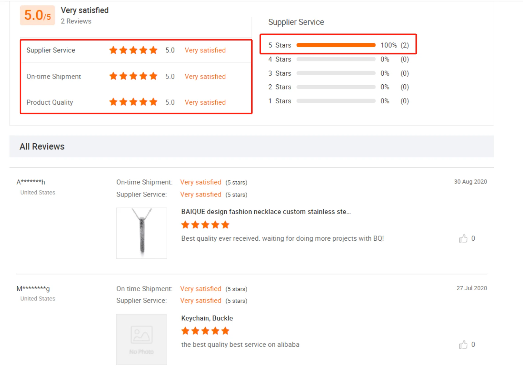523x367 pixels.
Task: Click the Supplier Service star rating icons
Action: (x=133, y=50)
